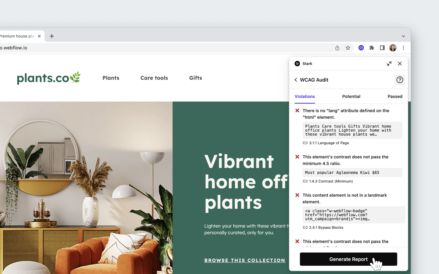The width and height of the screenshot is (439, 274).
Task: Open the Gifts navigation link
Action: point(196,78)
